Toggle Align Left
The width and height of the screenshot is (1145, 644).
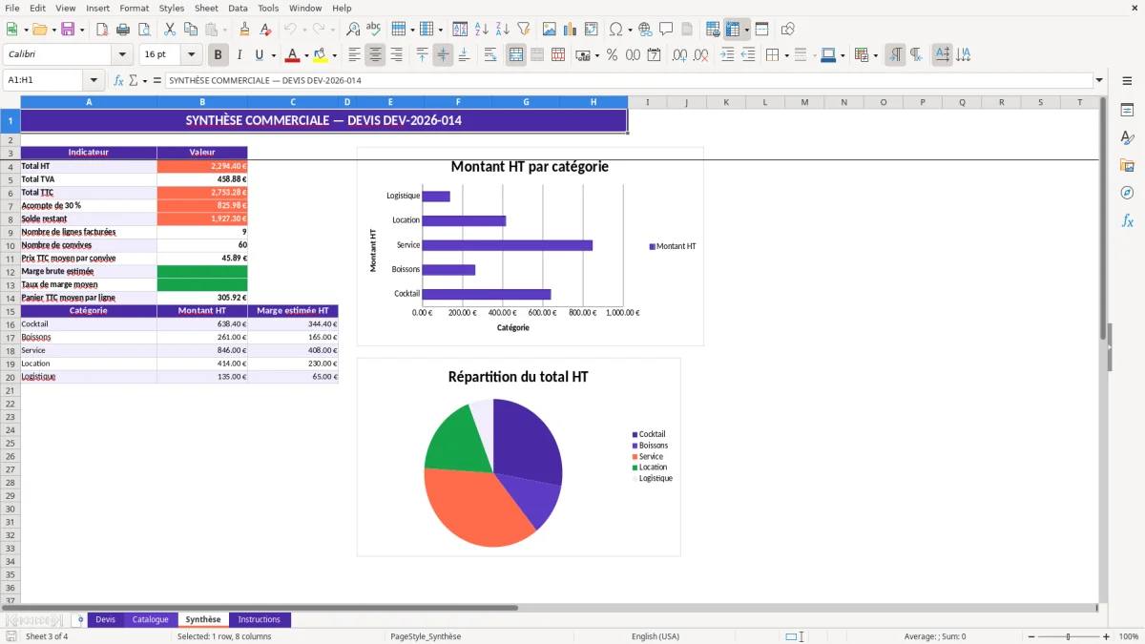pyautogui.click(x=354, y=55)
